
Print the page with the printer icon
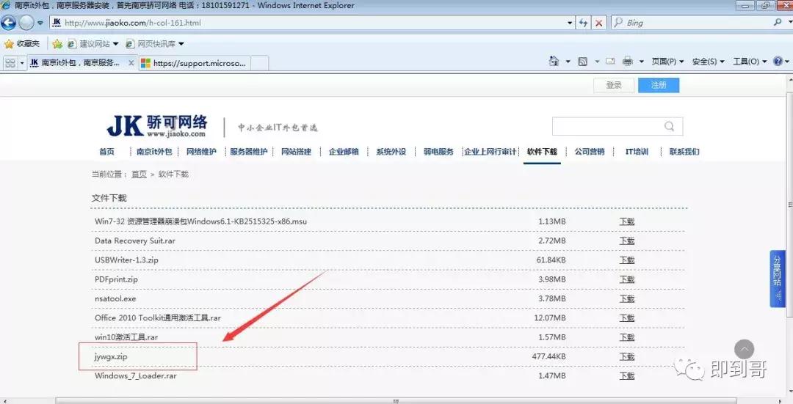coord(628,61)
